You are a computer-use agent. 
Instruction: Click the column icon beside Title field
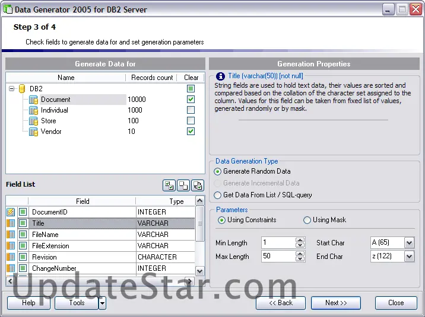tap(11, 223)
